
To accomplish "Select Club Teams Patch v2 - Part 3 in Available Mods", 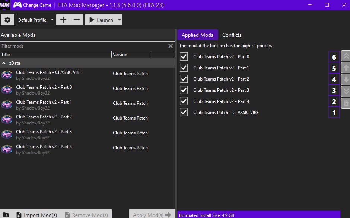I will pos(87,134).
